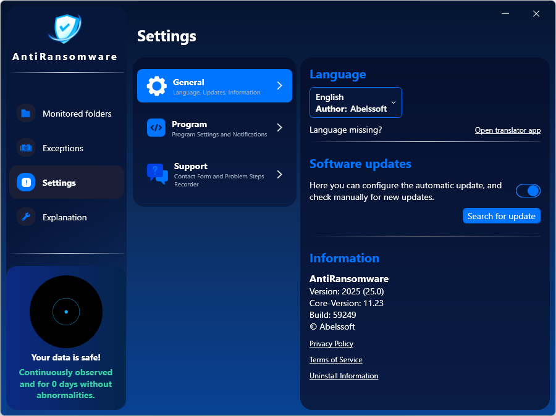Open the Terms of Service link
The width and height of the screenshot is (556, 416).
336,360
